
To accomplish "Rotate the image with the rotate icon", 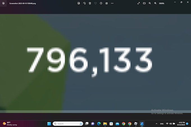I will pyautogui.click(x=84, y=3).
